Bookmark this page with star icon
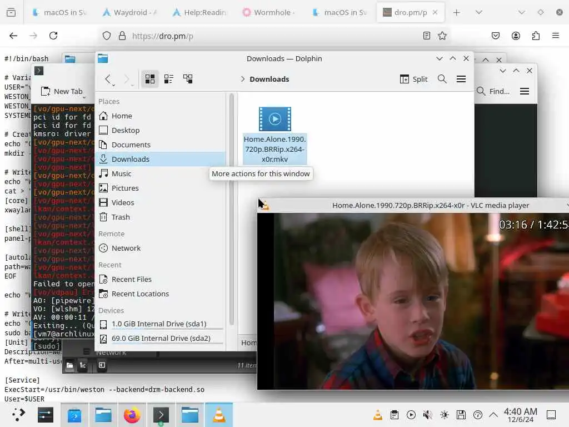This screenshot has width=569, height=427. pyautogui.click(x=442, y=36)
